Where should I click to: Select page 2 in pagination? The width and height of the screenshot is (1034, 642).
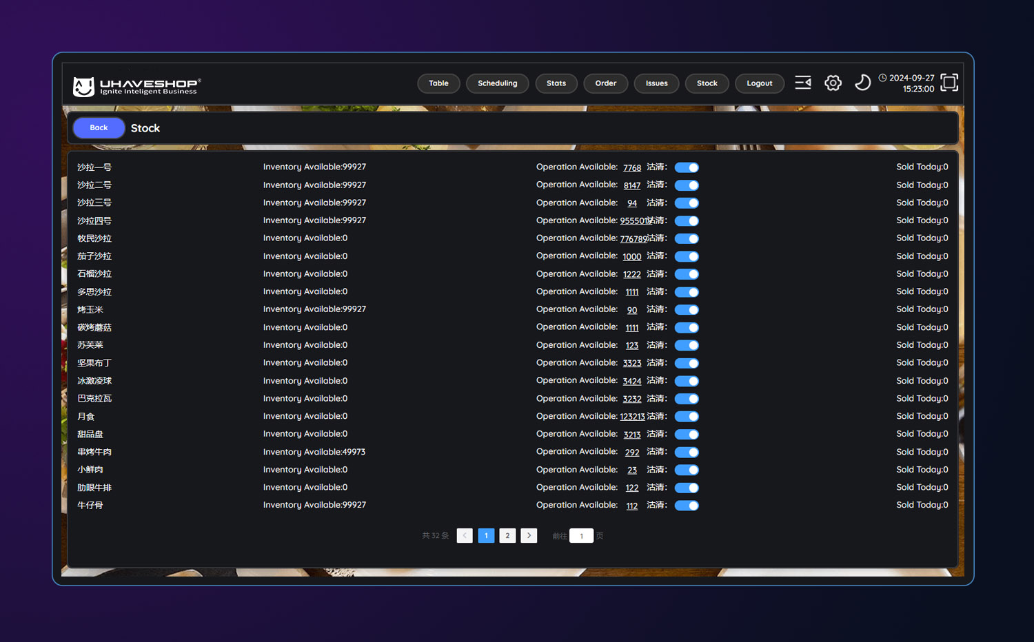tap(507, 536)
